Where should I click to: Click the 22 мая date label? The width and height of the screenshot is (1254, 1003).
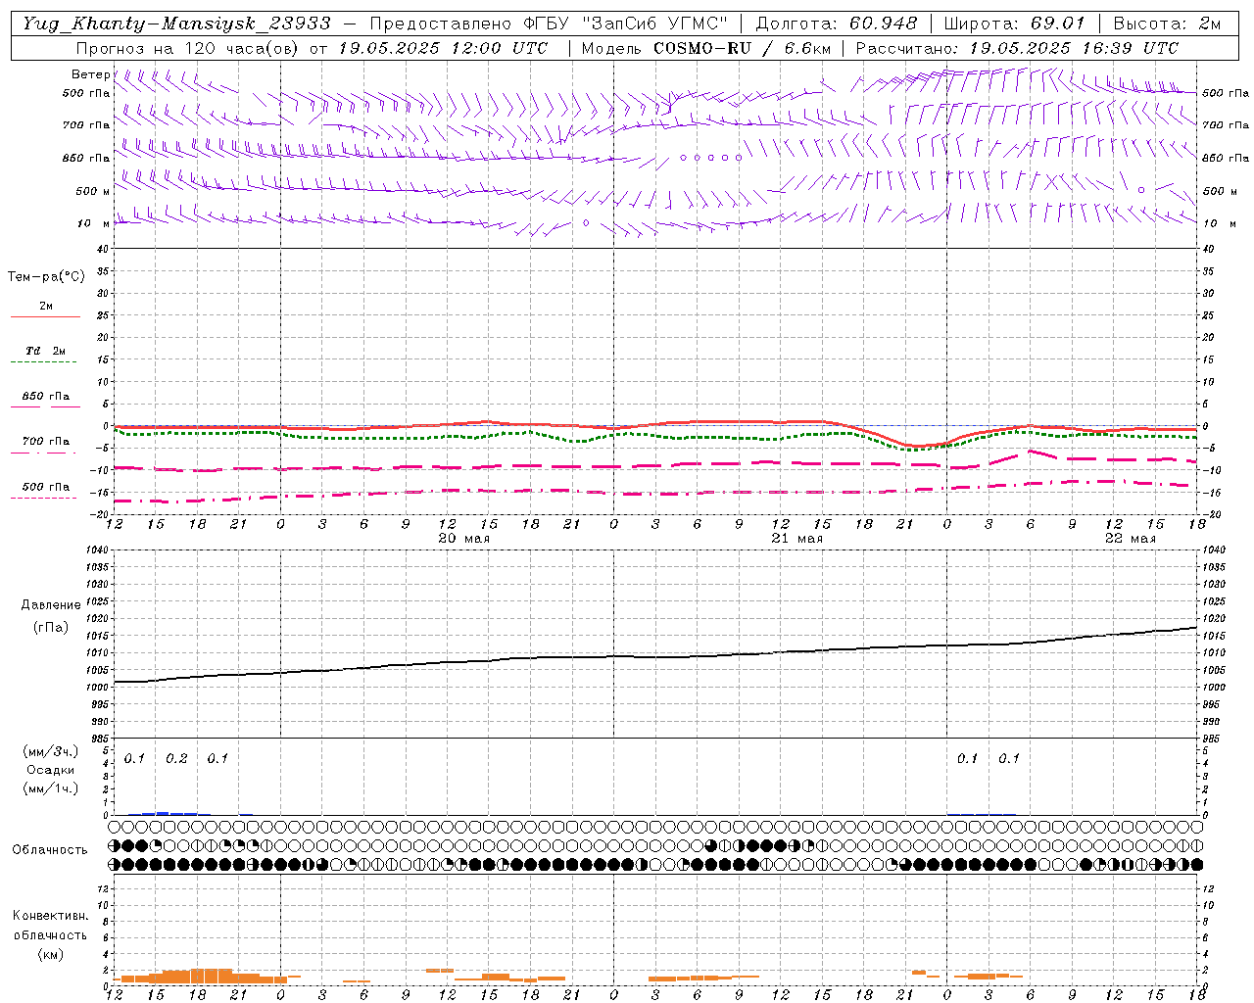click(1130, 539)
